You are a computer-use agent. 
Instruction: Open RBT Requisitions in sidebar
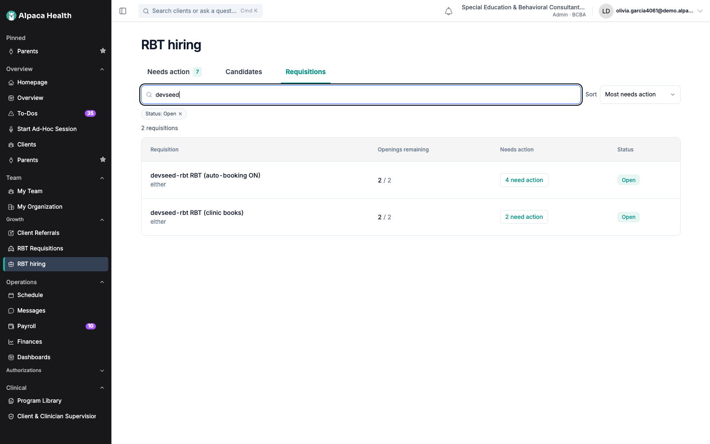coord(55,249)
